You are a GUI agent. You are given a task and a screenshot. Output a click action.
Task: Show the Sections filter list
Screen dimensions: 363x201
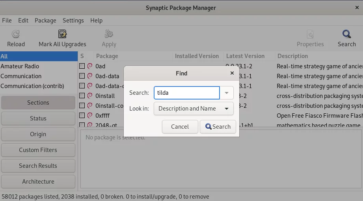pyautogui.click(x=38, y=102)
